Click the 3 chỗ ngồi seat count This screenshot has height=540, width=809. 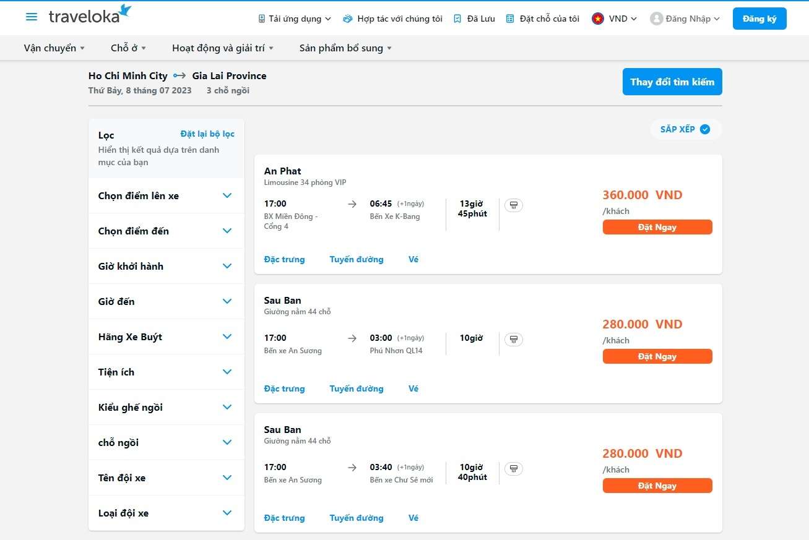pos(228,90)
